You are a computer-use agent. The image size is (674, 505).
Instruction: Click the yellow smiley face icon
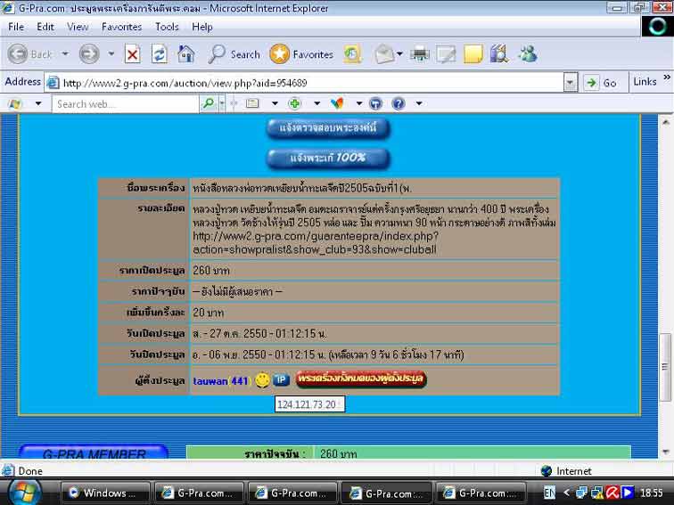tap(262, 380)
